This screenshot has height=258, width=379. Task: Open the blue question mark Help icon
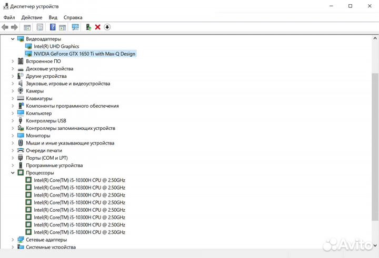pyautogui.click(x=53, y=27)
